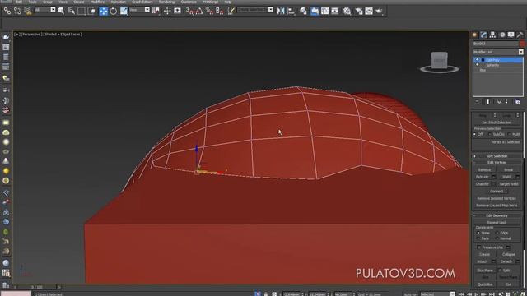This screenshot has width=527, height=296.
Task: Toggle the Edit Poly modifier lightbulb
Action: [478, 60]
